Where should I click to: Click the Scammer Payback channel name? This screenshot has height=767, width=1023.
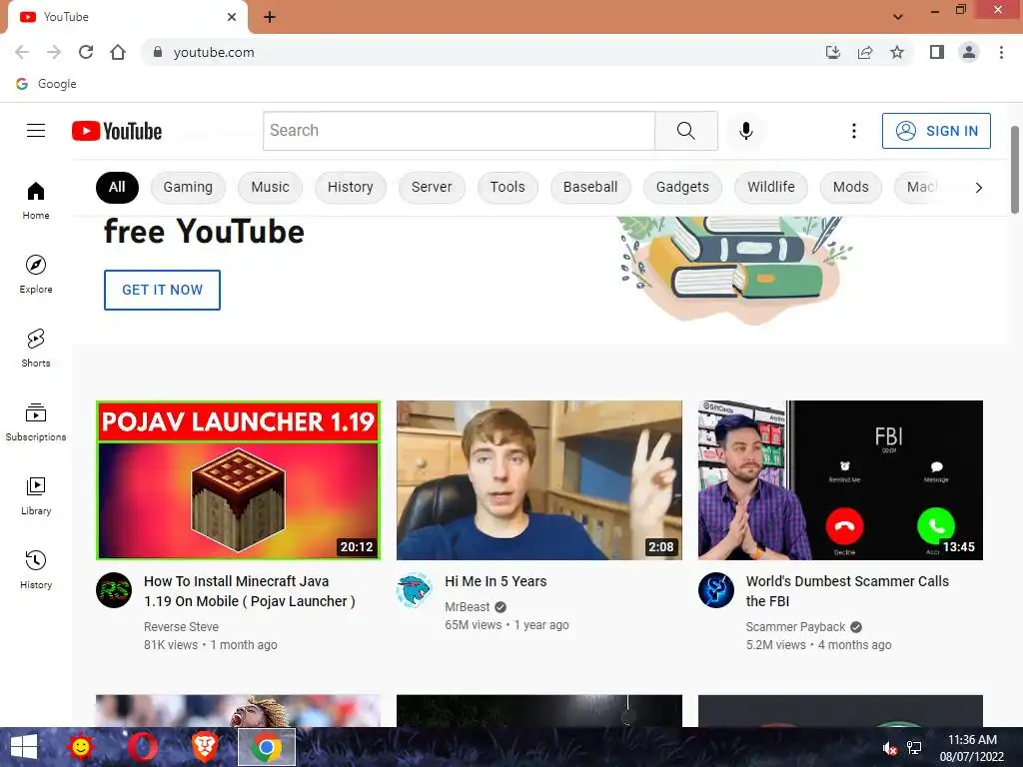coord(795,627)
